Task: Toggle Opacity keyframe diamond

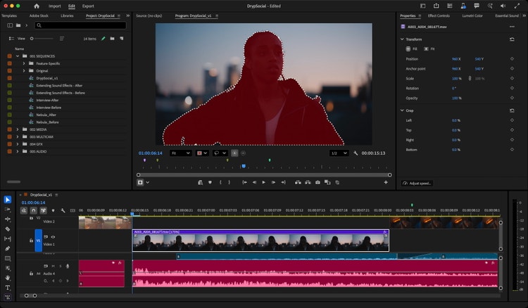Action: click(x=512, y=98)
